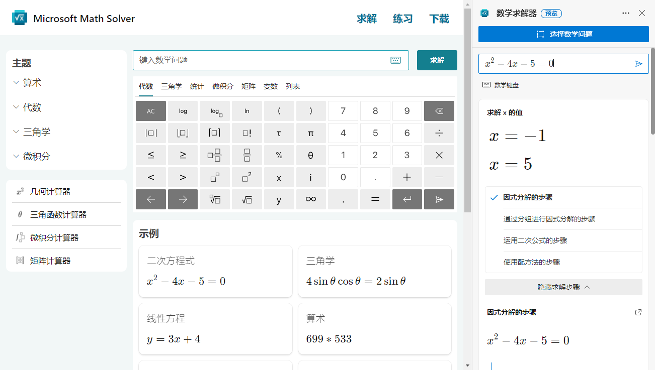Switch to the 代数 keypad tab
Image resolution: width=655 pixels, height=370 pixels.
click(x=146, y=86)
